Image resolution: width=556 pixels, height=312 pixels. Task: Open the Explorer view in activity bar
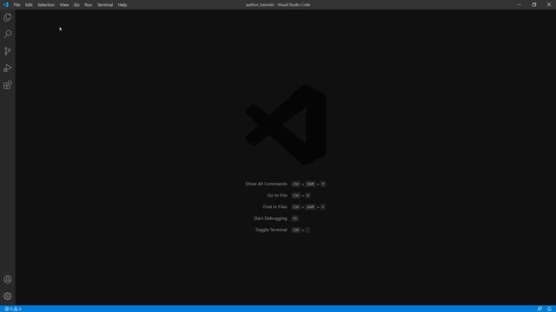pos(8,17)
